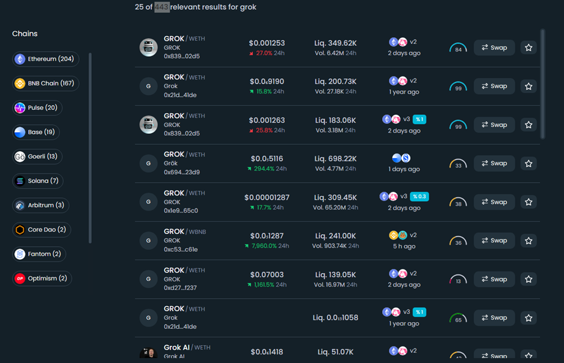Select the Pulse chain filter

pyautogui.click(x=37, y=108)
